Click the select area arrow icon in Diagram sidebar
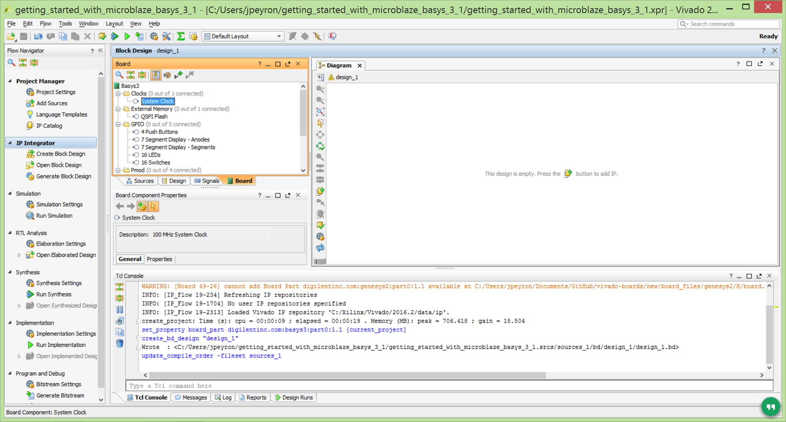The image size is (786, 422). coord(320,123)
